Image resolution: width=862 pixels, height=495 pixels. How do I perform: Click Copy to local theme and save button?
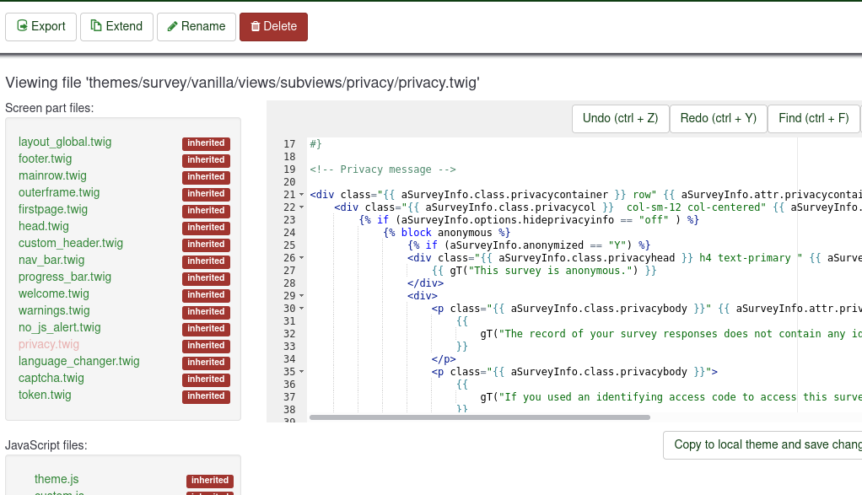point(762,445)
